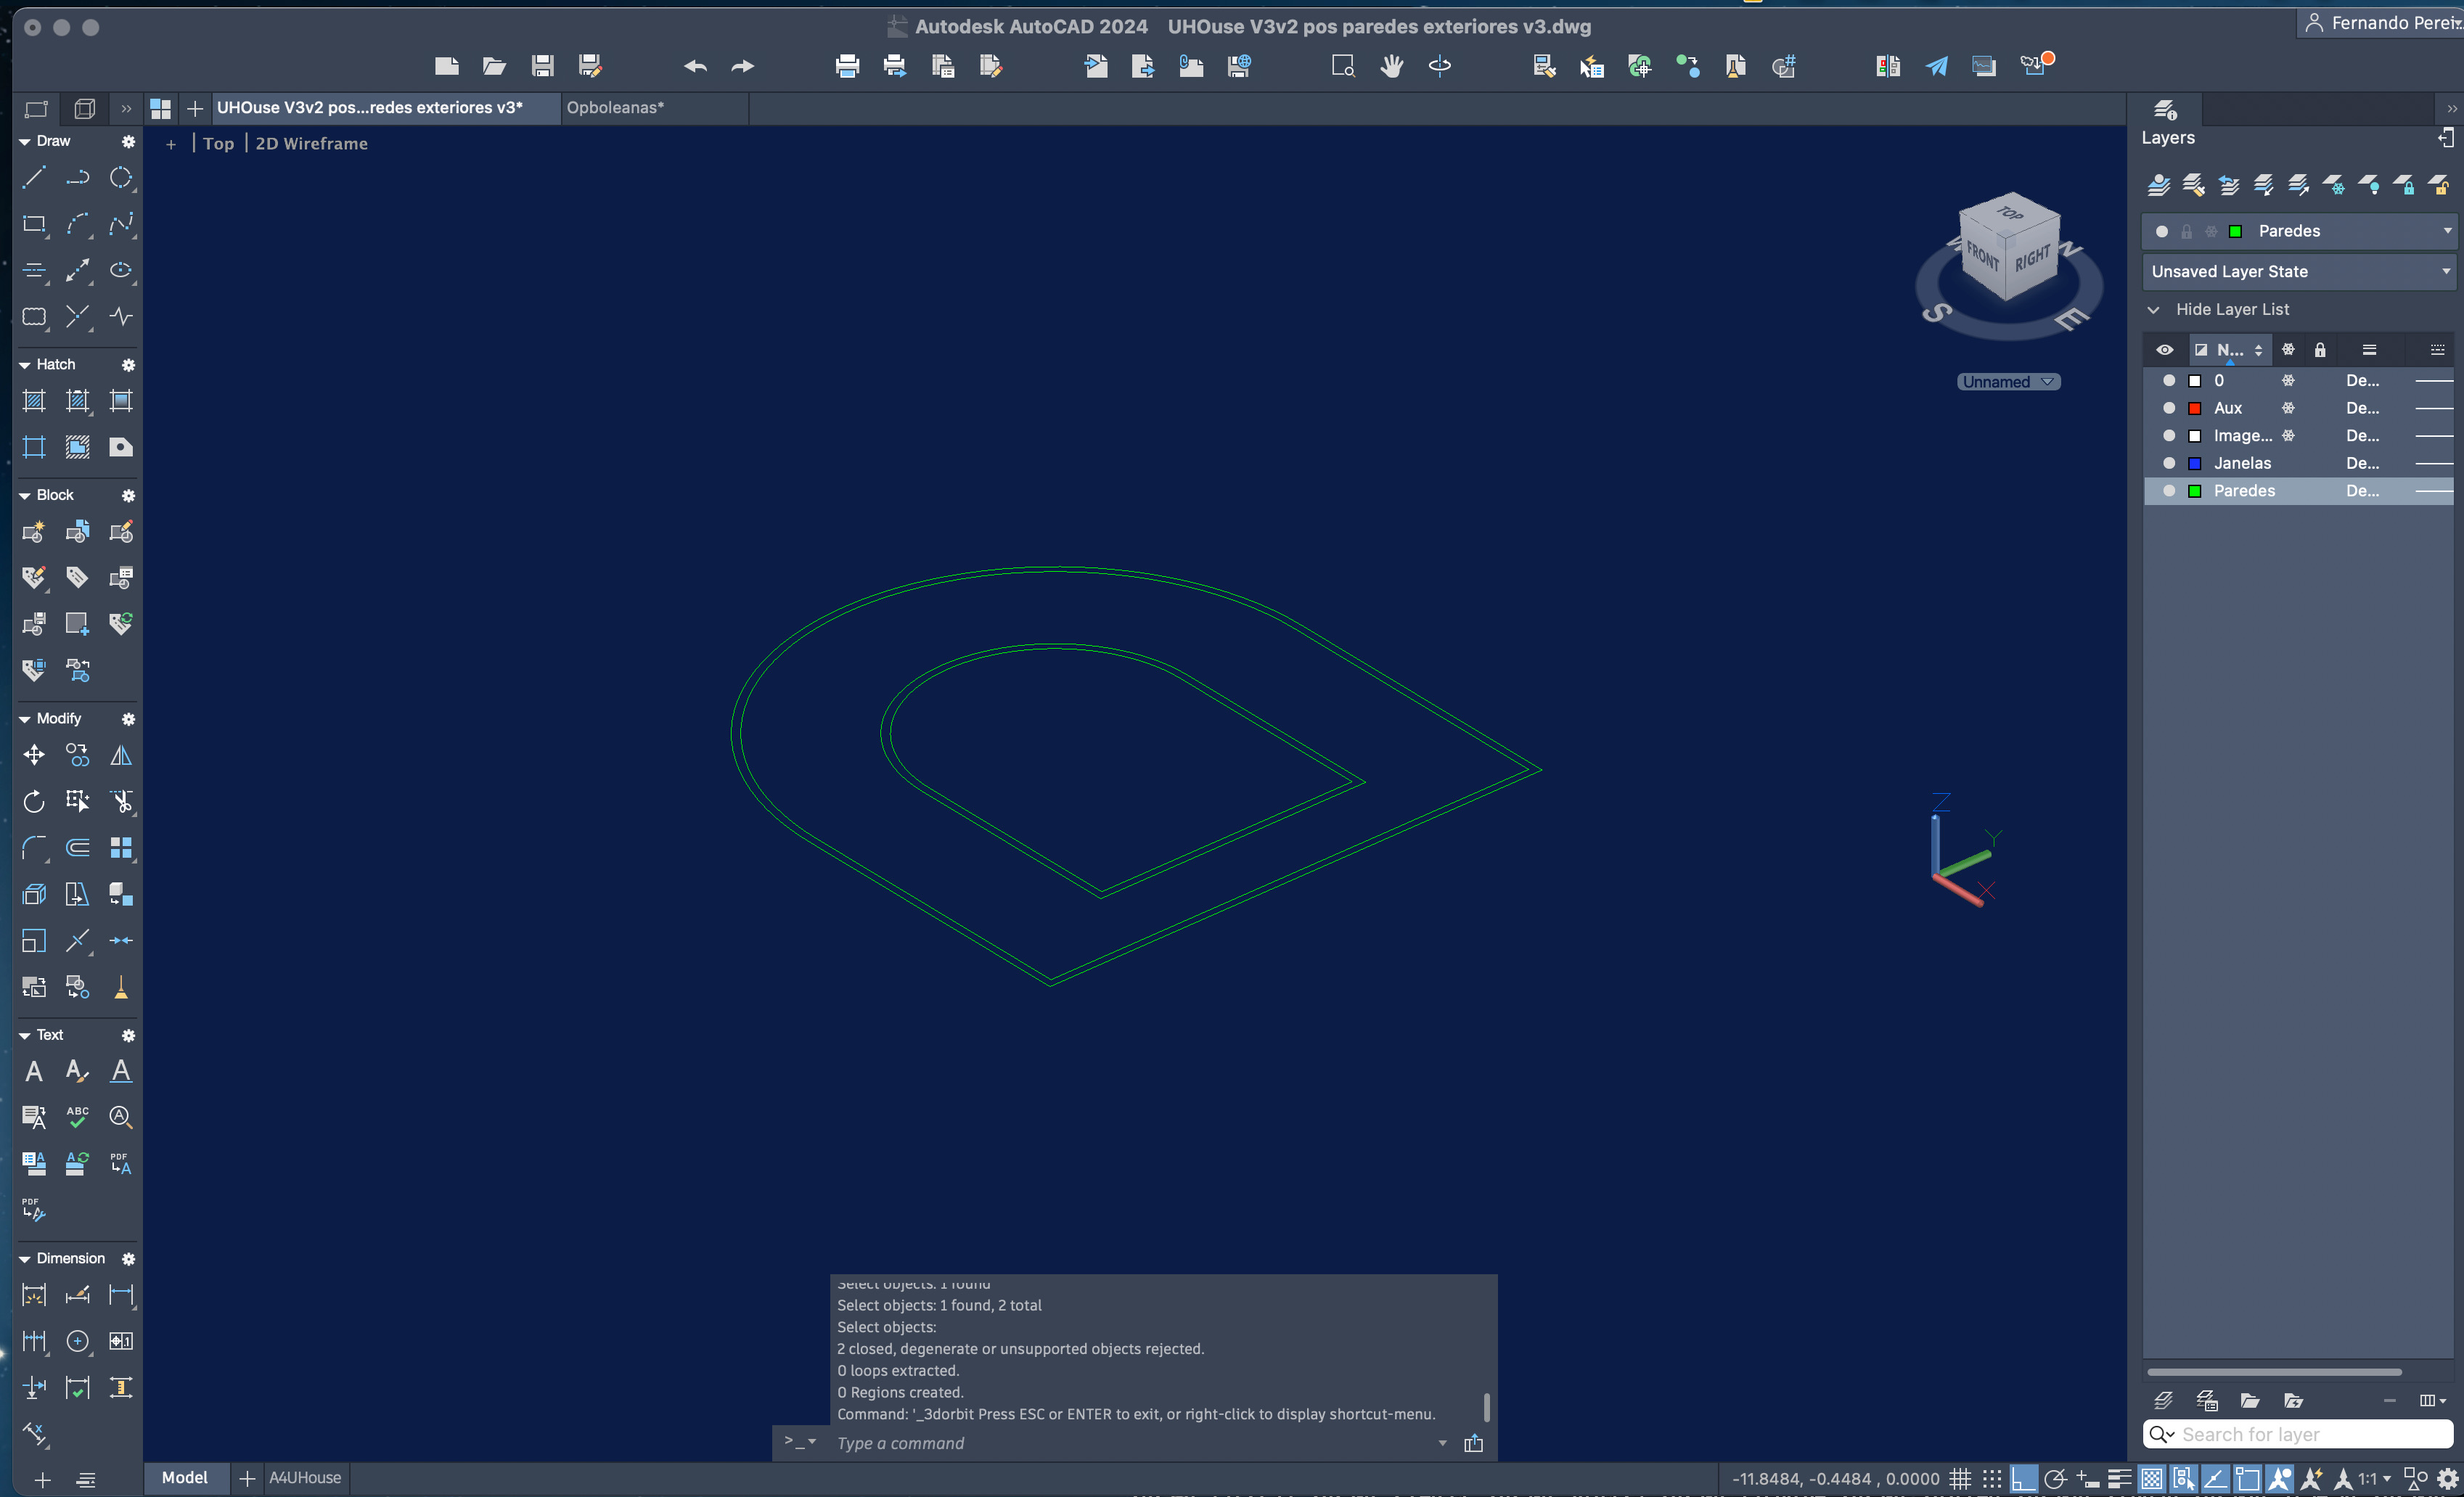Image resolution: width=2464 pixels, height=1497 pixels.
Task: Toggle freeze on layer 0
Action: click(2288, 380)
